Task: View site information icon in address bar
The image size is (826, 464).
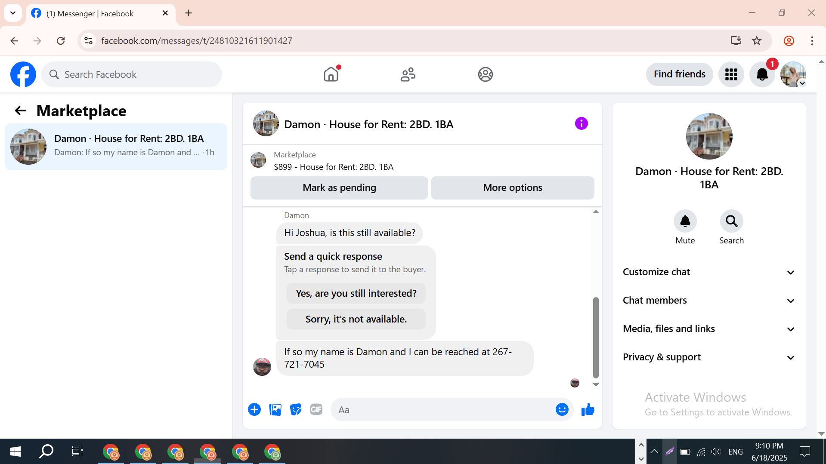Action: pos(88,41)
